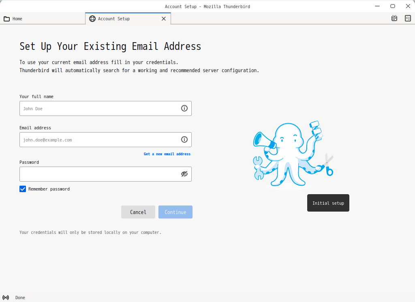
Task: Close the Account Setup tab
Action: point(164,19)
